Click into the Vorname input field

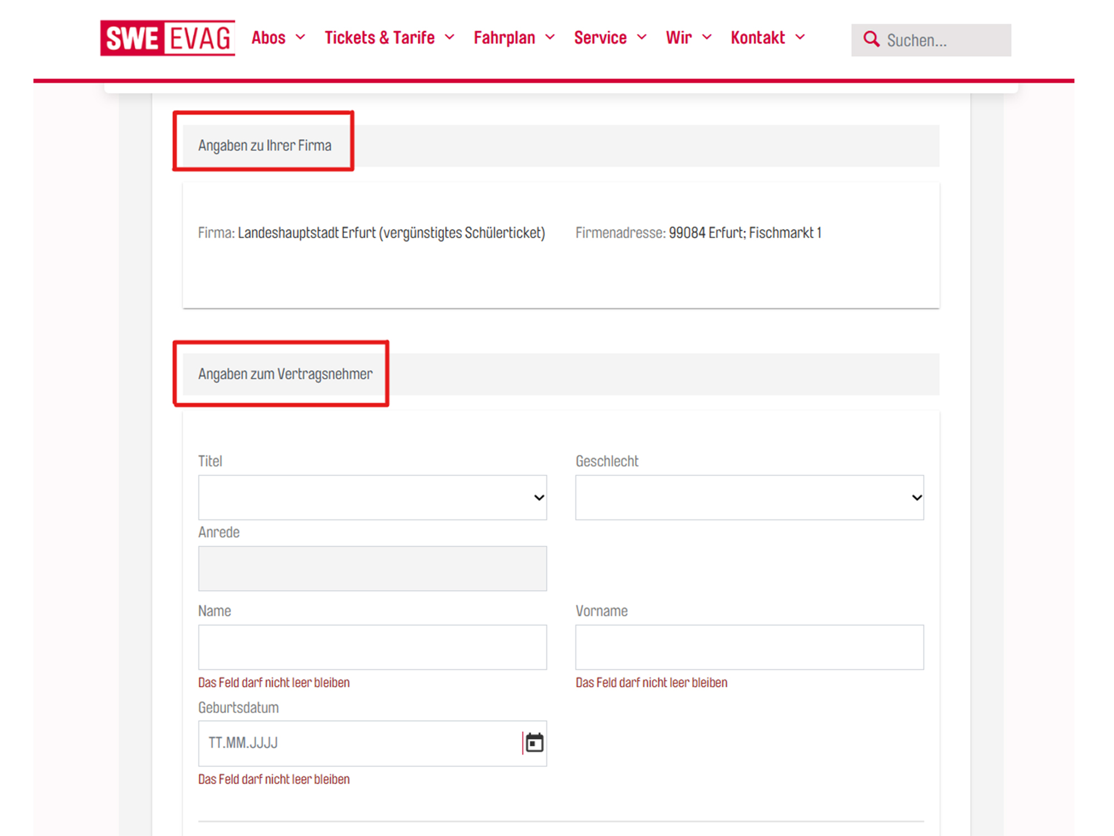[x=749, y=647]
